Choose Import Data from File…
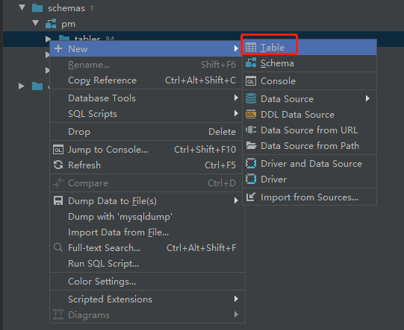The width and height of the screenshot is (404, 330). [147, 232]
